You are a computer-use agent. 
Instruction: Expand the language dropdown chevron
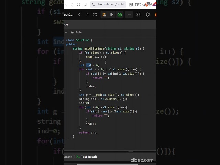[66, 32]
